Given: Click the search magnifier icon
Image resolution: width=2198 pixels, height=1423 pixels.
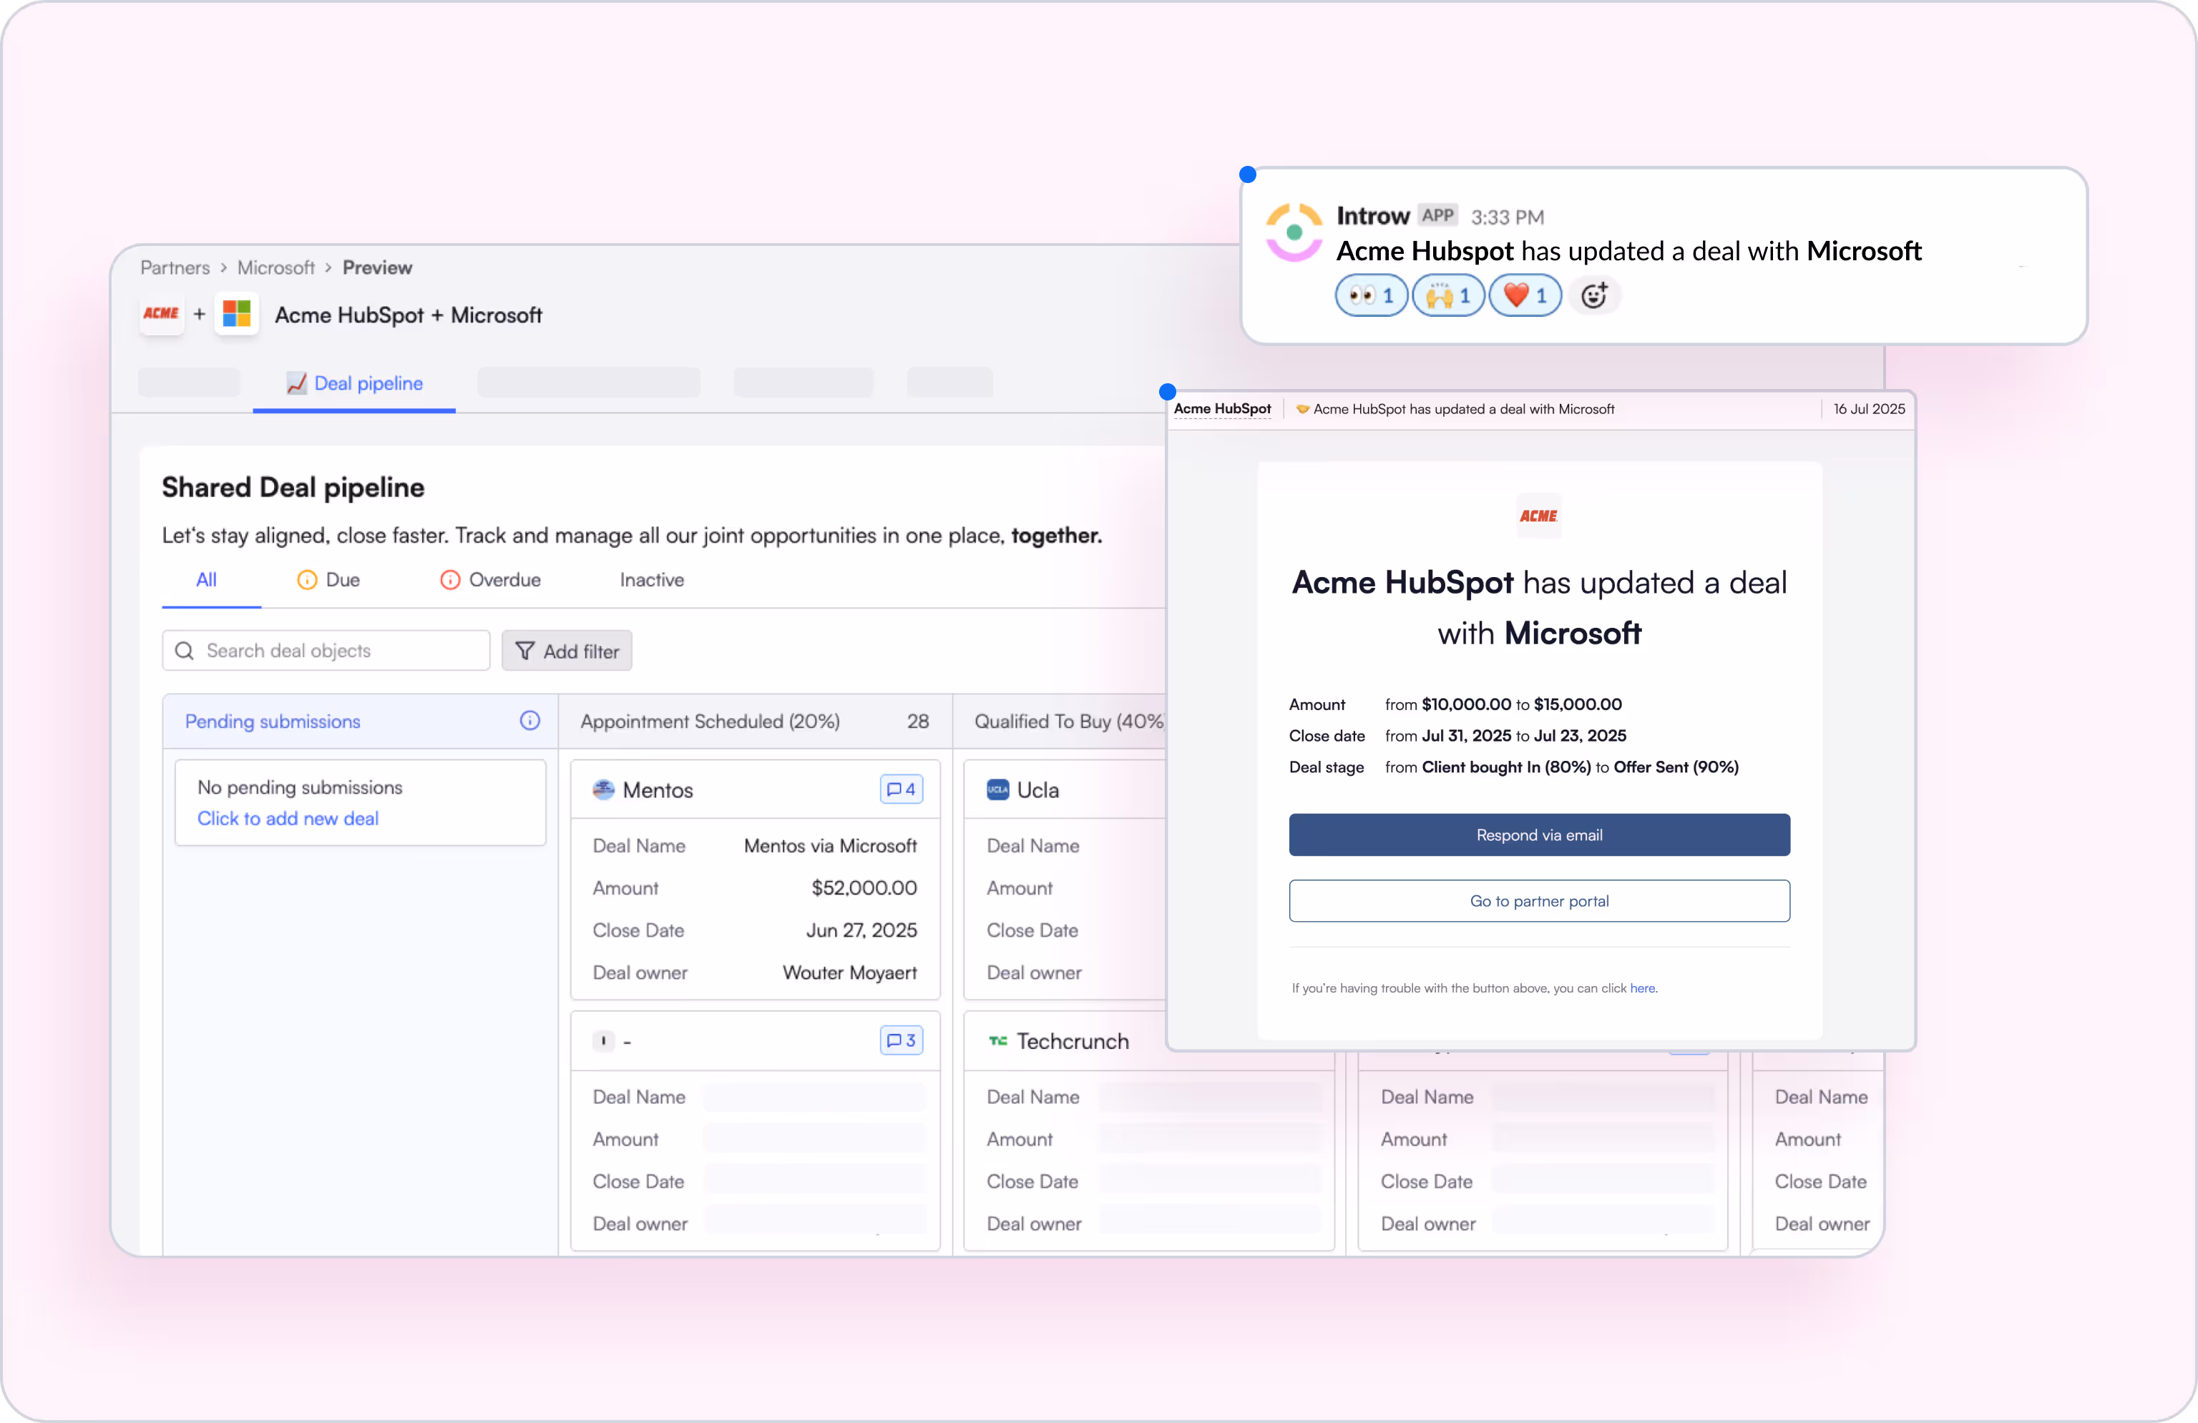Looking at the screenshot, I should [x=185, y=651].
